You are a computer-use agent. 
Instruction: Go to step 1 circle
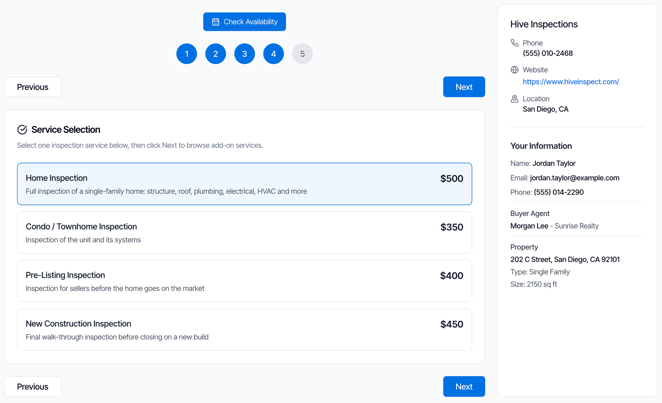(x=187, y=54)
